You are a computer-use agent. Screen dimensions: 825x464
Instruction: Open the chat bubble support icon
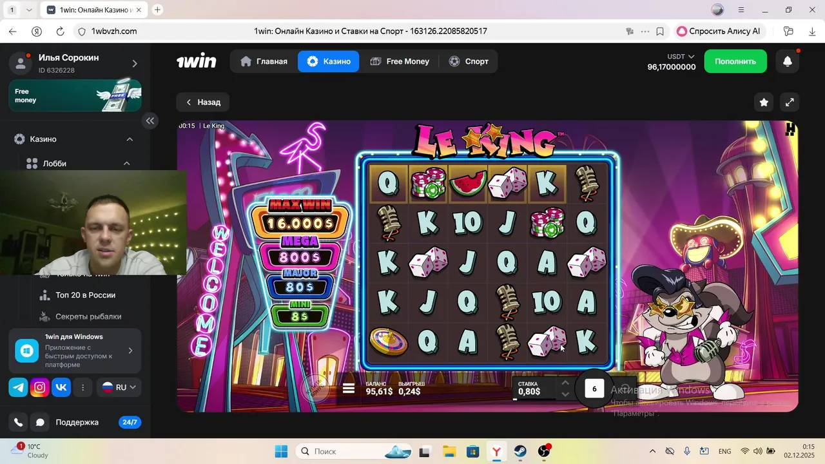tap(40, 422)
